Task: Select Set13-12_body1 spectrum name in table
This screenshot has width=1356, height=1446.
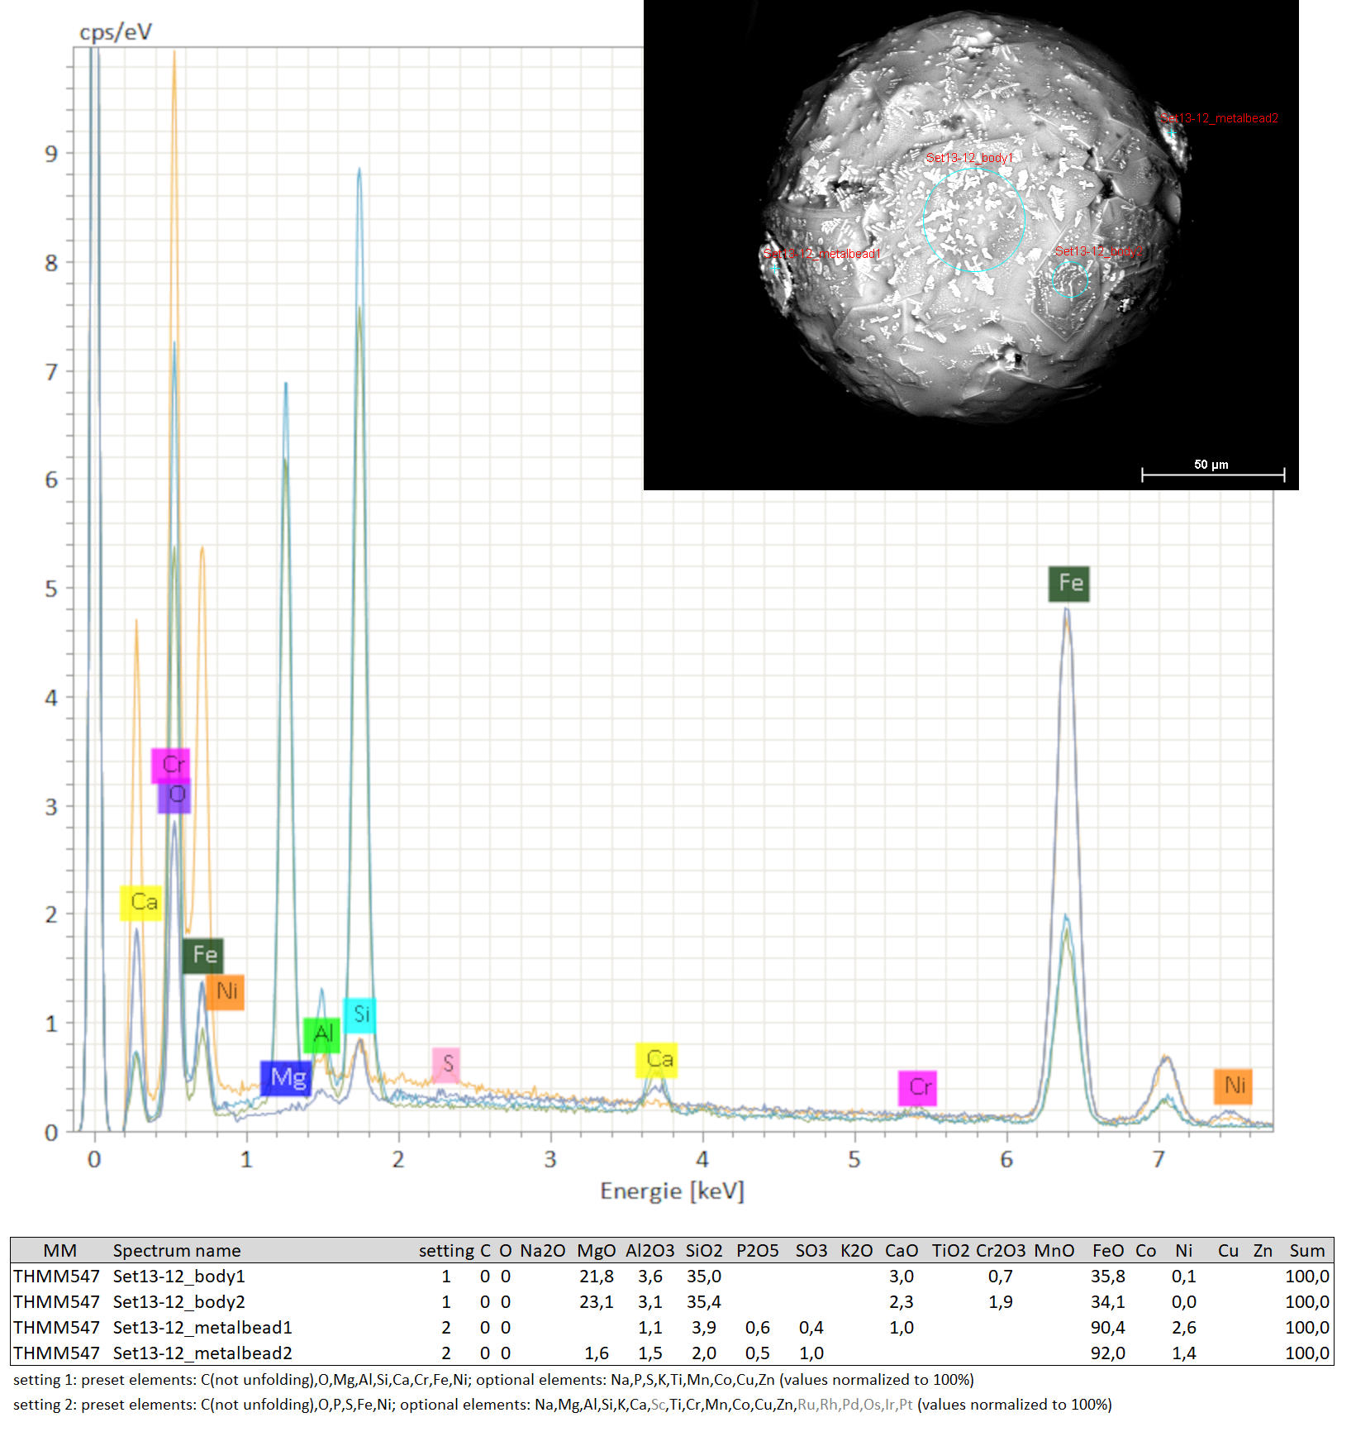Action: (178, 1276)
